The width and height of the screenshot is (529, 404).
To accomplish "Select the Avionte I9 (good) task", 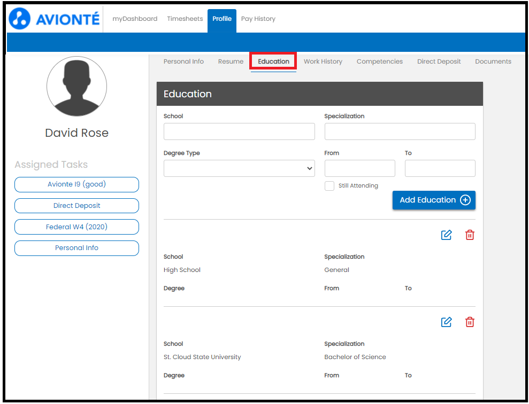I will (x=76, y=184).
